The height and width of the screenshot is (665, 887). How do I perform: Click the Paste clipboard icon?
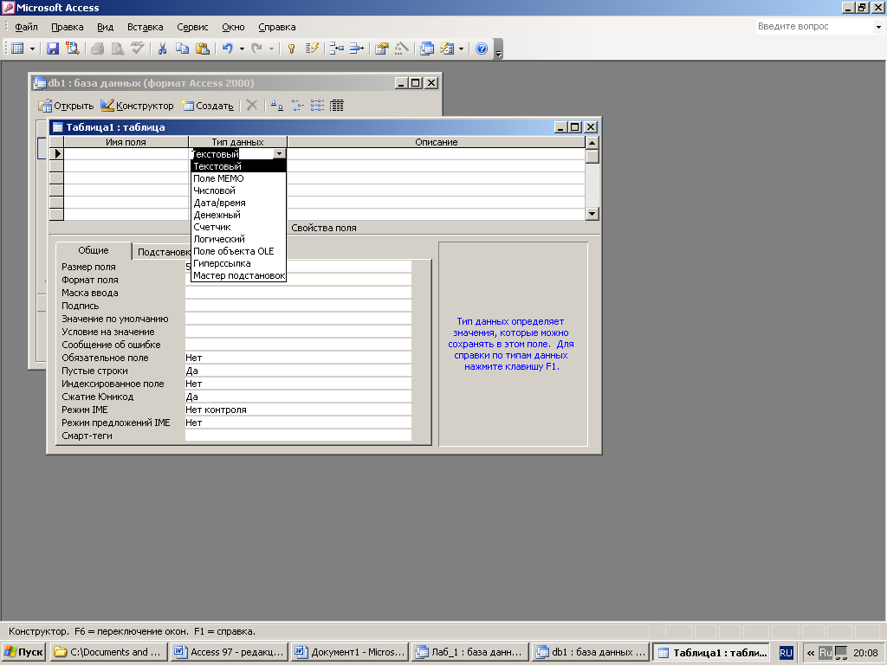tap(202, 48)
